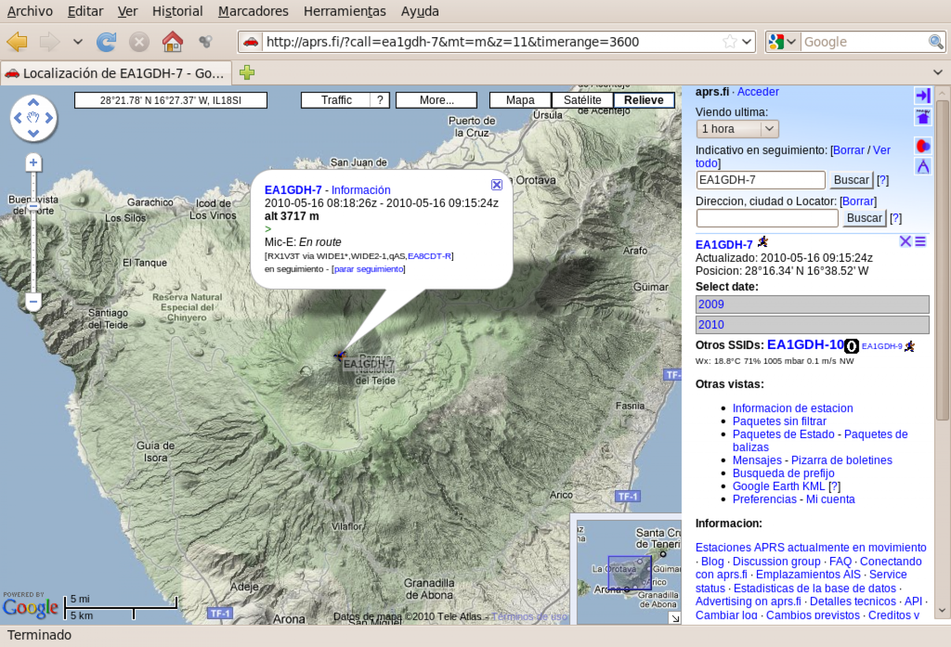Zoom in with the map plus button

33,162
